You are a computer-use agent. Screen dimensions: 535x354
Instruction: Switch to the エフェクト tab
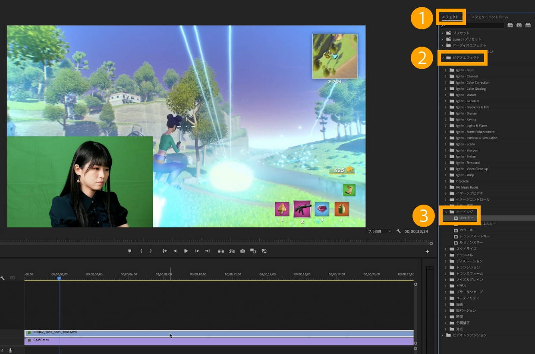click(x=450, y=17)
